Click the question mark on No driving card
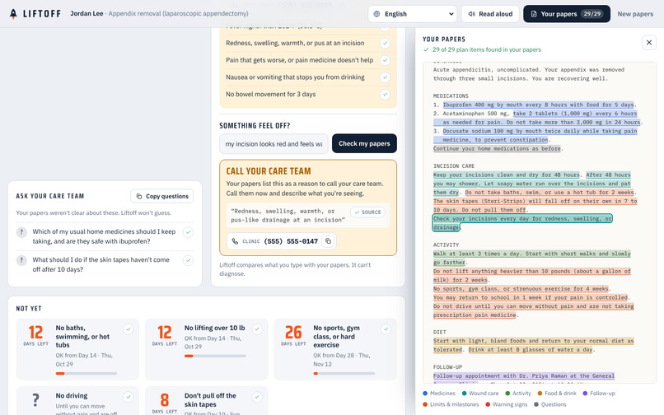The height and width of the screenshot is (415, 664). pos(35,399)
